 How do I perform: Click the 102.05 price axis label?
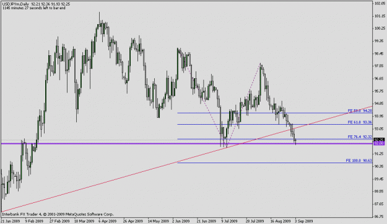click(380, 3)
